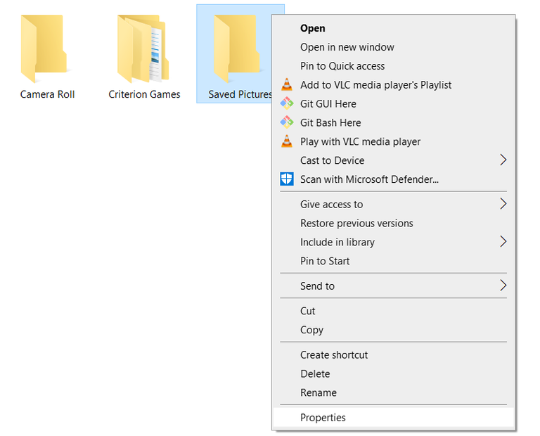Open Properties for Saved Pictures
Viewport: 540px width, 436px height.
point(323,418)
